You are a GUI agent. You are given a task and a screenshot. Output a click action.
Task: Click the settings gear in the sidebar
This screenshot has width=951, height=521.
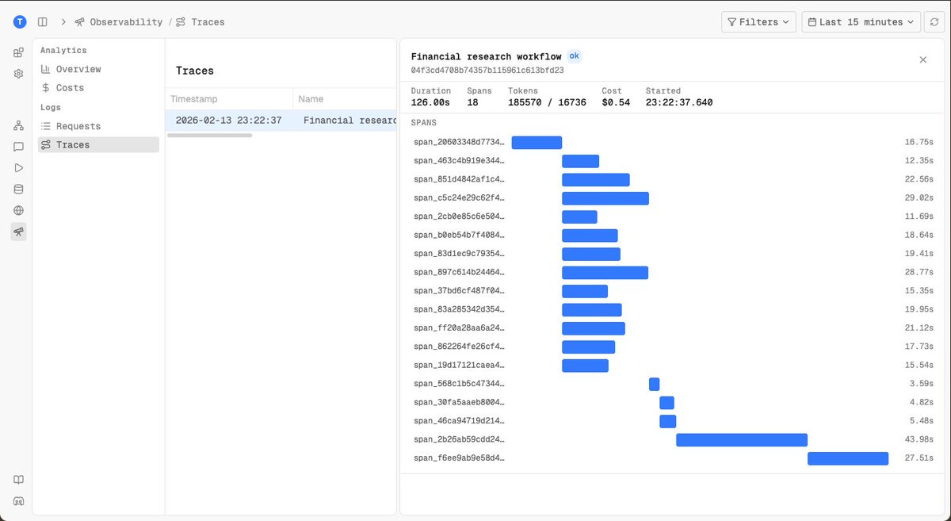click(x=18, y=73)
